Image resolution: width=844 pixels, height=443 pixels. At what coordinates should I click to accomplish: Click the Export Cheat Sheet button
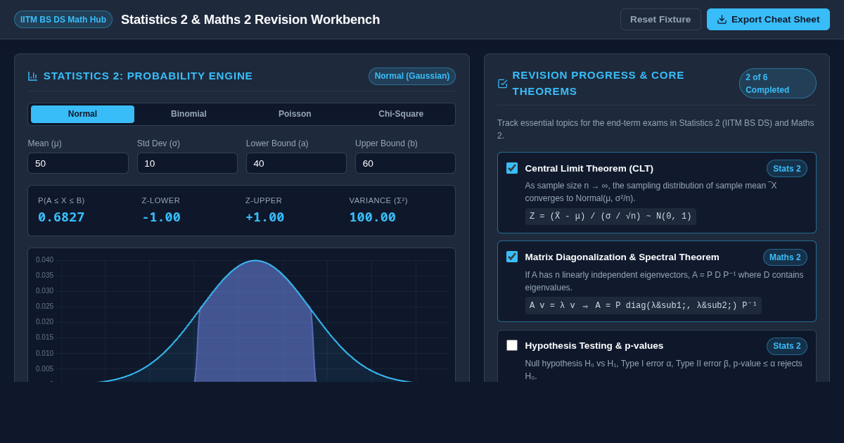[x=768, y=19]
